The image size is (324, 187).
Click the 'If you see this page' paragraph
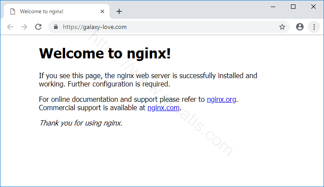148,79
